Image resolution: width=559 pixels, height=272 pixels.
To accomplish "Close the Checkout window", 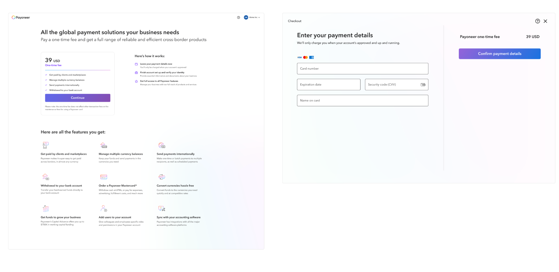I will 545,21.
